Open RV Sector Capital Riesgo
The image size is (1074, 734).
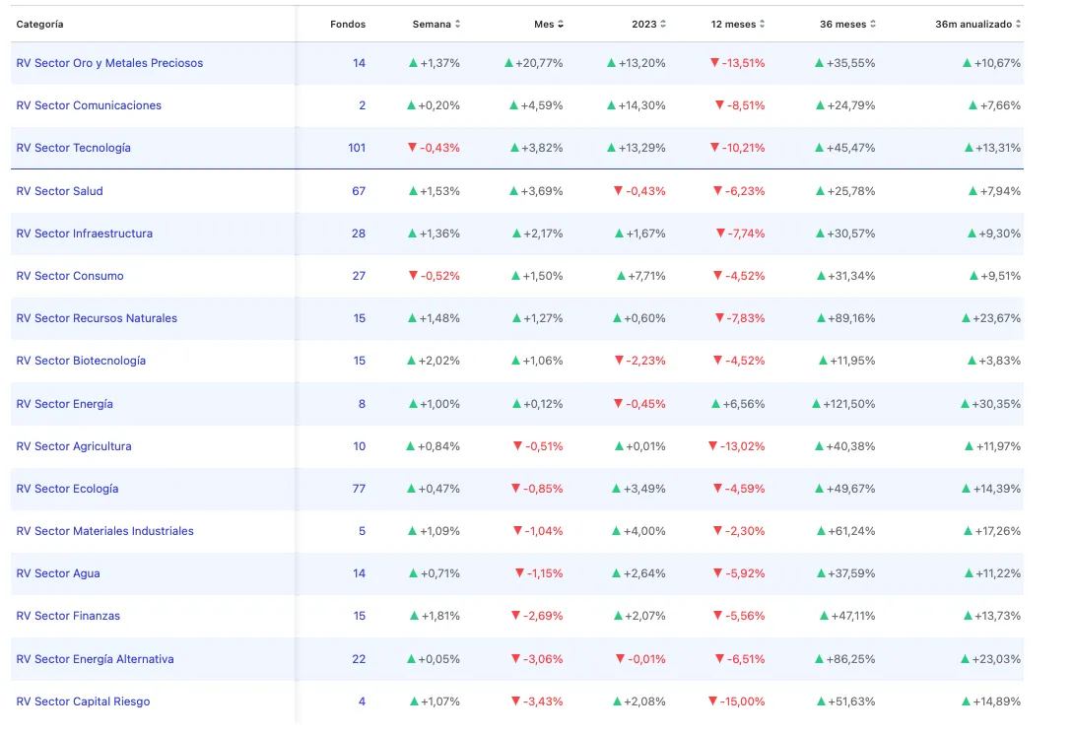(x=83, y=701)
